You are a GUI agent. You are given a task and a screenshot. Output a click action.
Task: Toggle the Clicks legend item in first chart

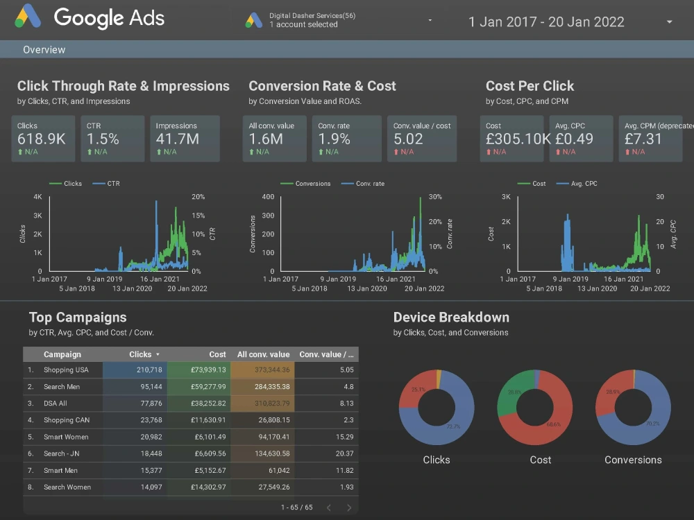point(65,184)
